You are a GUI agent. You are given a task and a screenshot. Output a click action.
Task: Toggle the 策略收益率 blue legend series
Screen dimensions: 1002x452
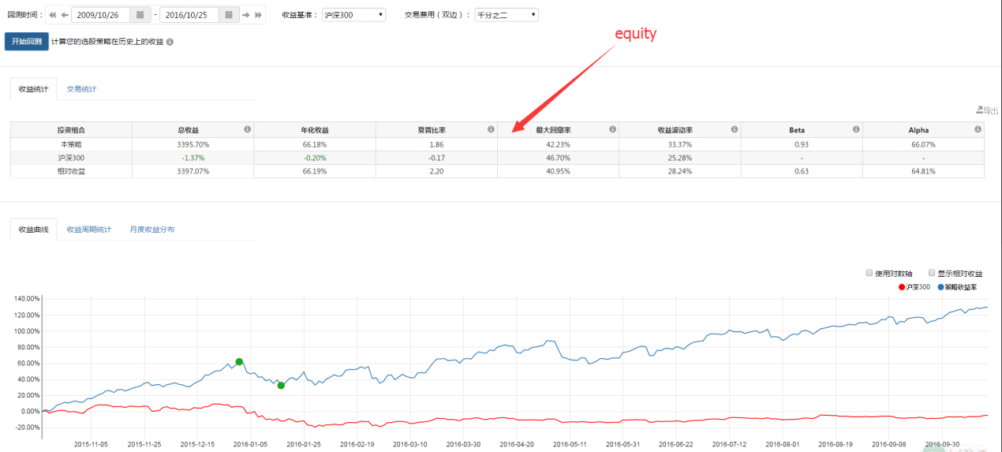click(x=959, y=286)
